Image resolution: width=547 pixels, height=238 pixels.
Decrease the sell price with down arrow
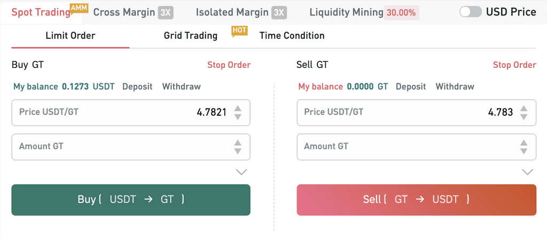pyautogui.click(x=524, y=117)
